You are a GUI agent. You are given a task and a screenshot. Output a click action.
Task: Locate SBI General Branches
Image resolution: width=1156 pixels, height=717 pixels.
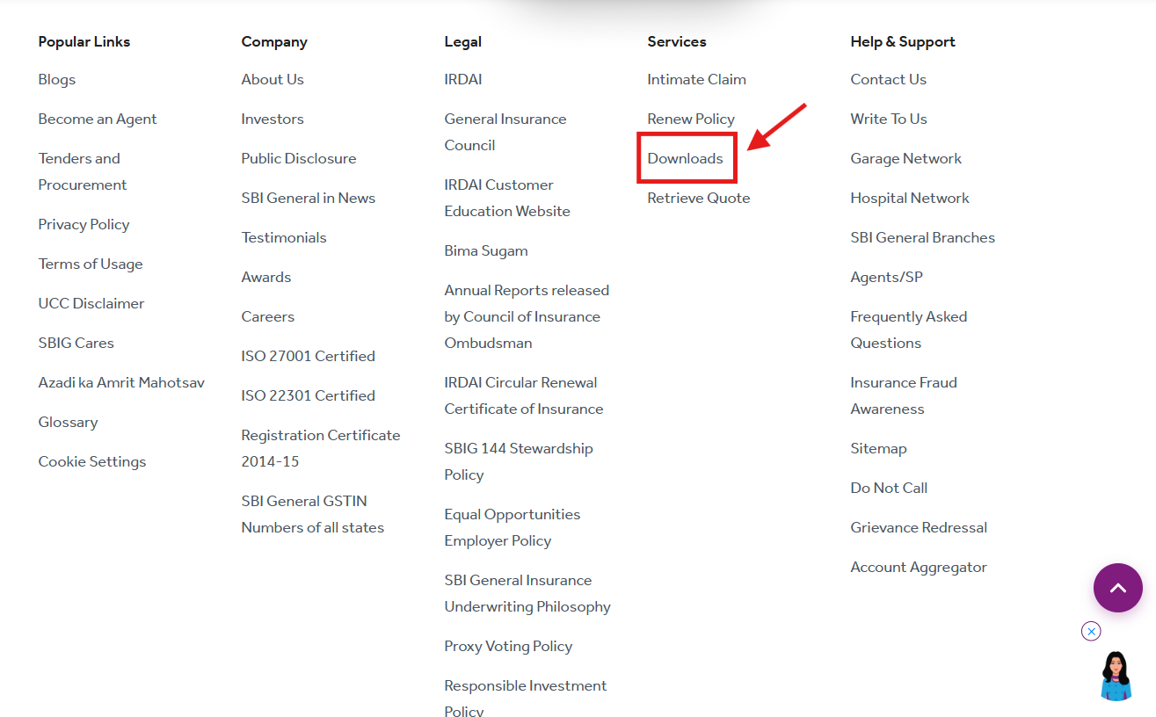click(923, 237)
